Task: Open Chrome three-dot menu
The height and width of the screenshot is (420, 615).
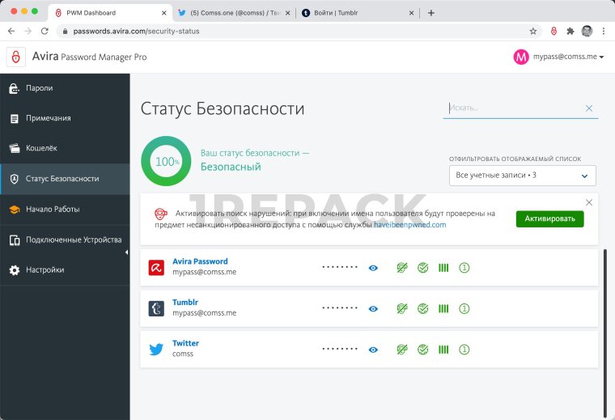Action: (604, 31)
